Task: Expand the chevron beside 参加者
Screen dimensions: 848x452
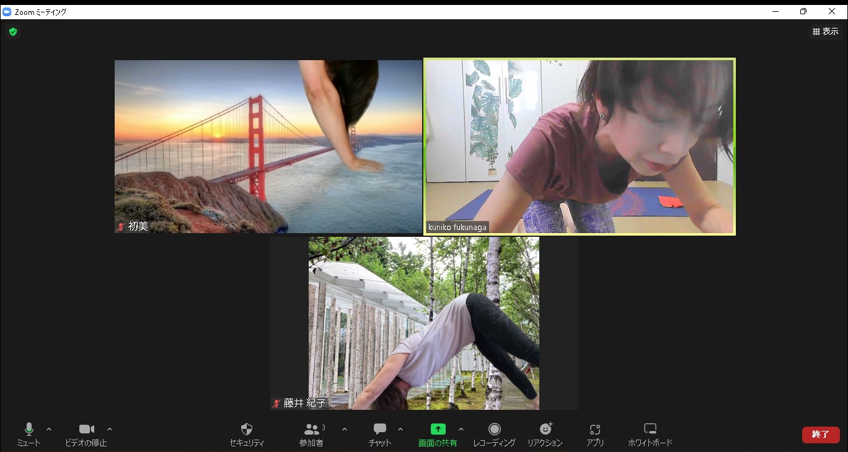Action: click(x=345, y=429)
